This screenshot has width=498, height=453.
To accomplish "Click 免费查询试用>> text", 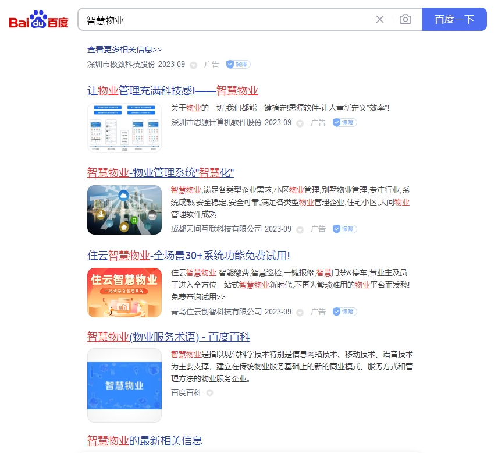I will (198, 297).
